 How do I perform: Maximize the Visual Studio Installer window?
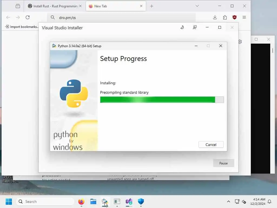coord(220,27)
